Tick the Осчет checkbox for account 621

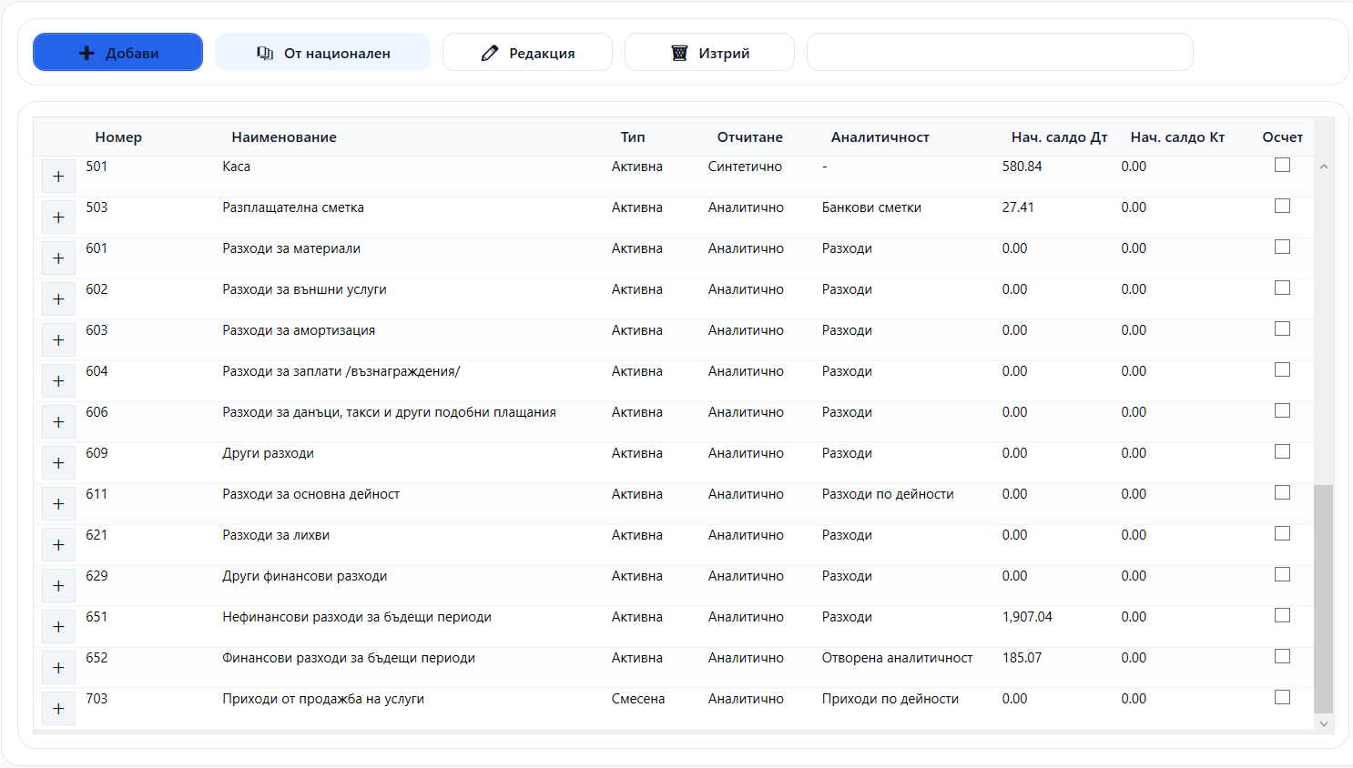(x=1282, y=533)
